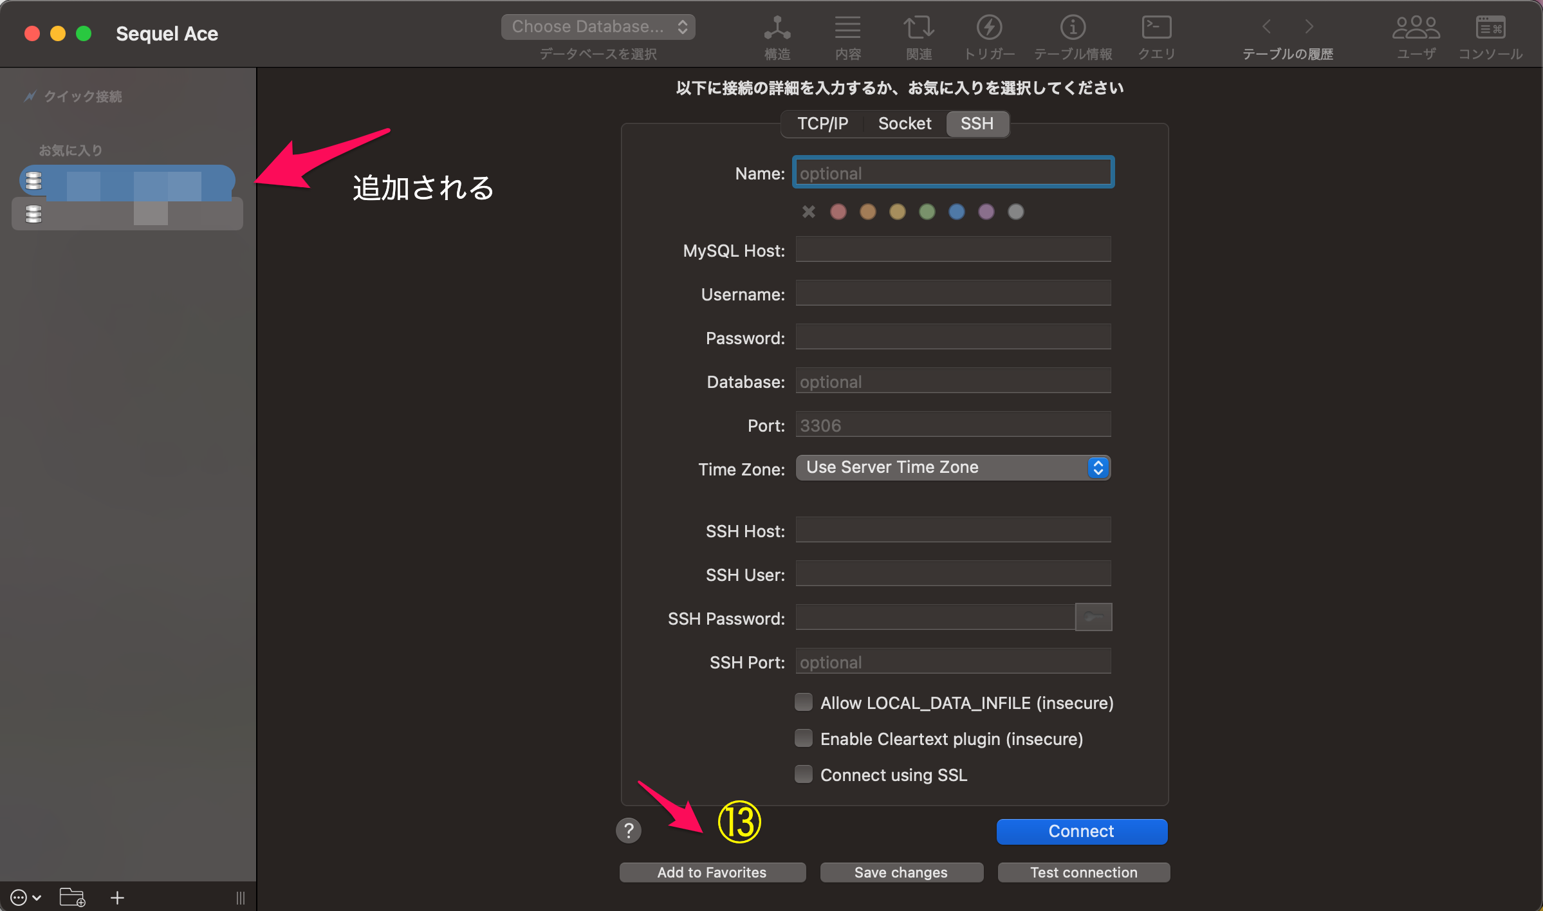
Task: Click the new folder icon in sidebar footer
Action: pyautogui.click(x=72, y=897)
